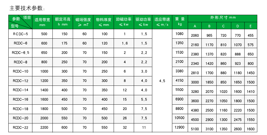Viewport: 267px width, 135px height.
Task: Click the 适用带宽 column header
Action: [42, 22]
